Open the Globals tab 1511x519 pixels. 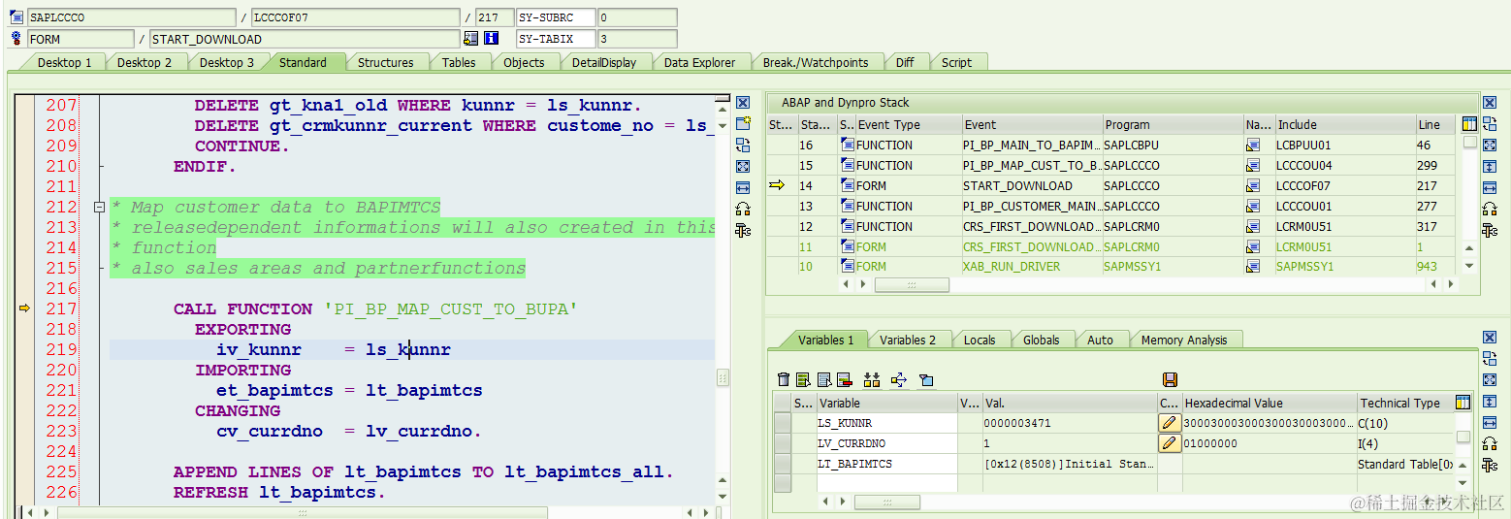tap(1041, 340)
